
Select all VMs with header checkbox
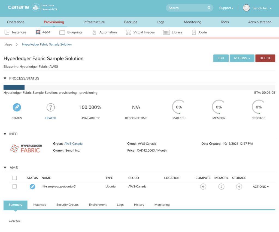(x=15, y=178)
